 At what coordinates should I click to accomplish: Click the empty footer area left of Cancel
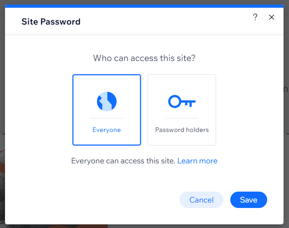pyautogui.click(x=91, y=200)
